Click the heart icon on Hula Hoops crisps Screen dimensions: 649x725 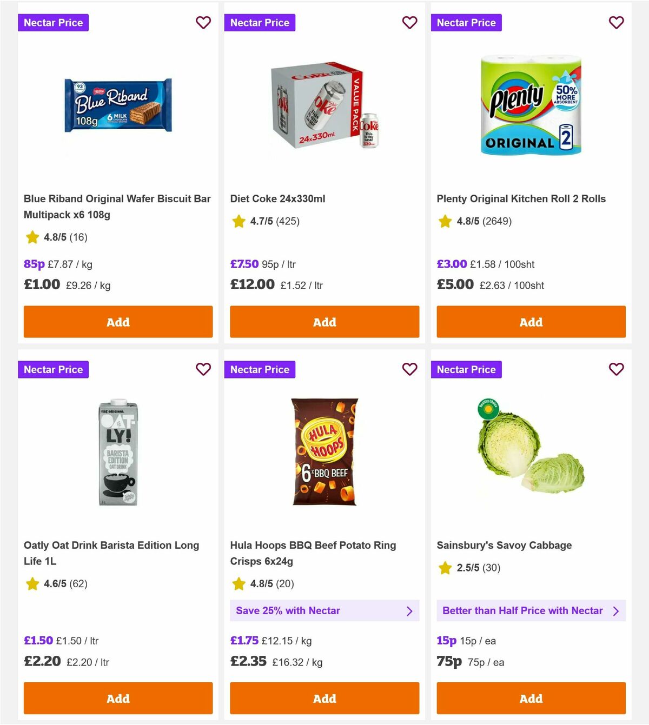(410, 370)
